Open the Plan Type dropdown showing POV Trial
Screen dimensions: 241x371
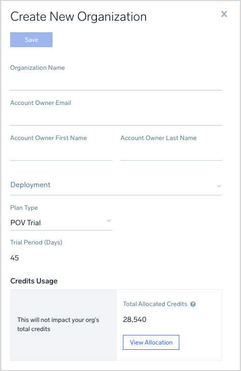coord(61,222)
